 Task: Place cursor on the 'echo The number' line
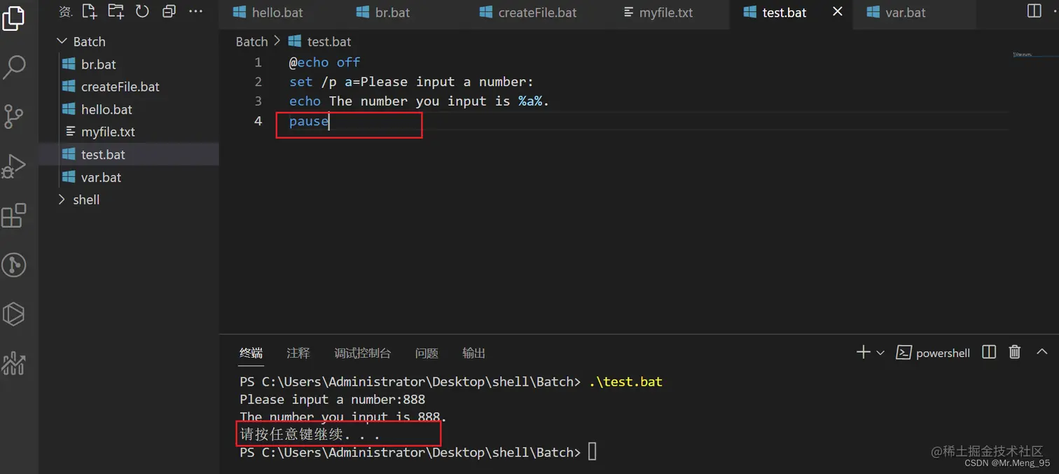coord(420,102)
